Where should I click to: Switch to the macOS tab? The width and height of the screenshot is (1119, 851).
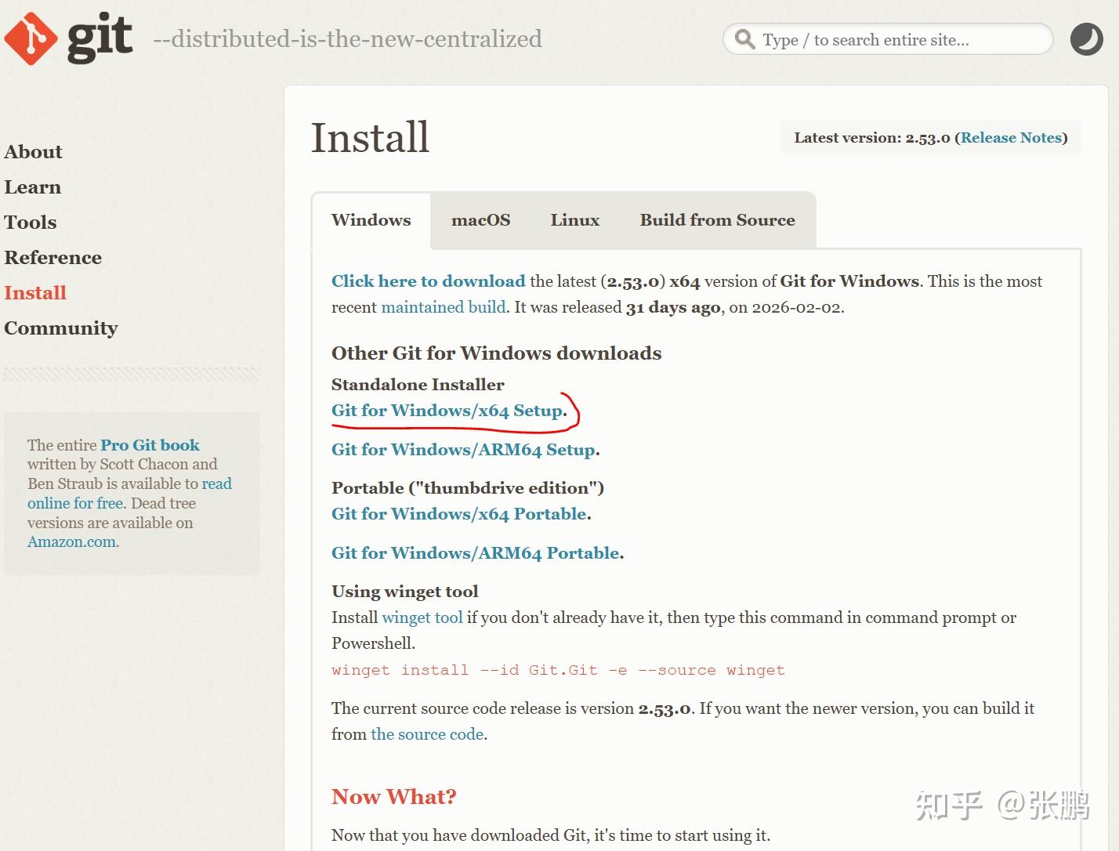coord(480,220)
